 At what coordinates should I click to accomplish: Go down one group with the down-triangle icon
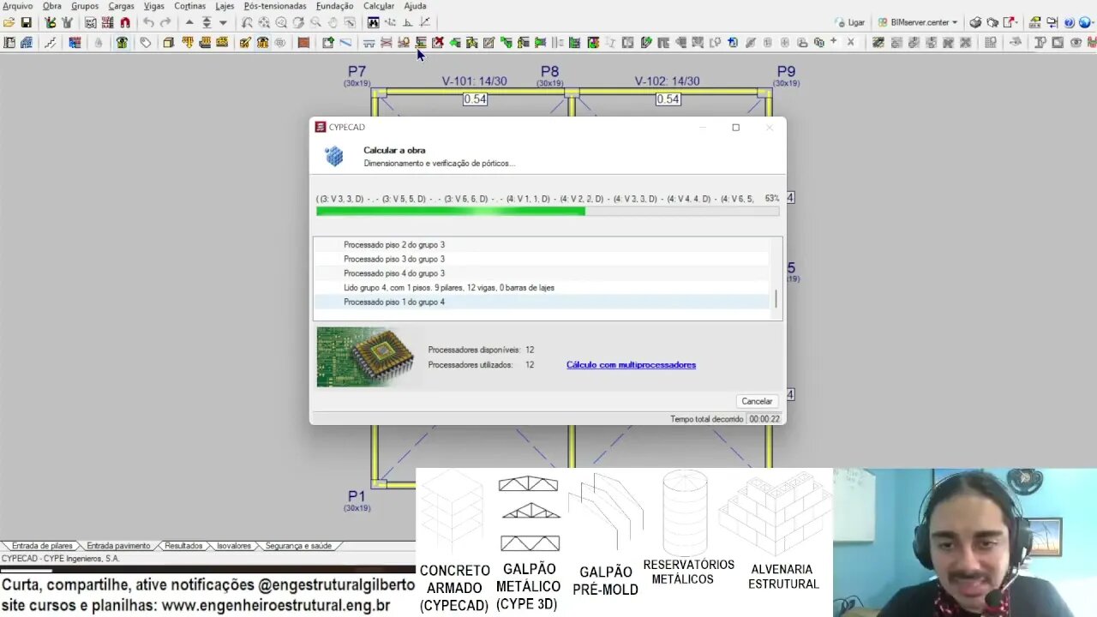pyautogui.click(x=223, y=23)
